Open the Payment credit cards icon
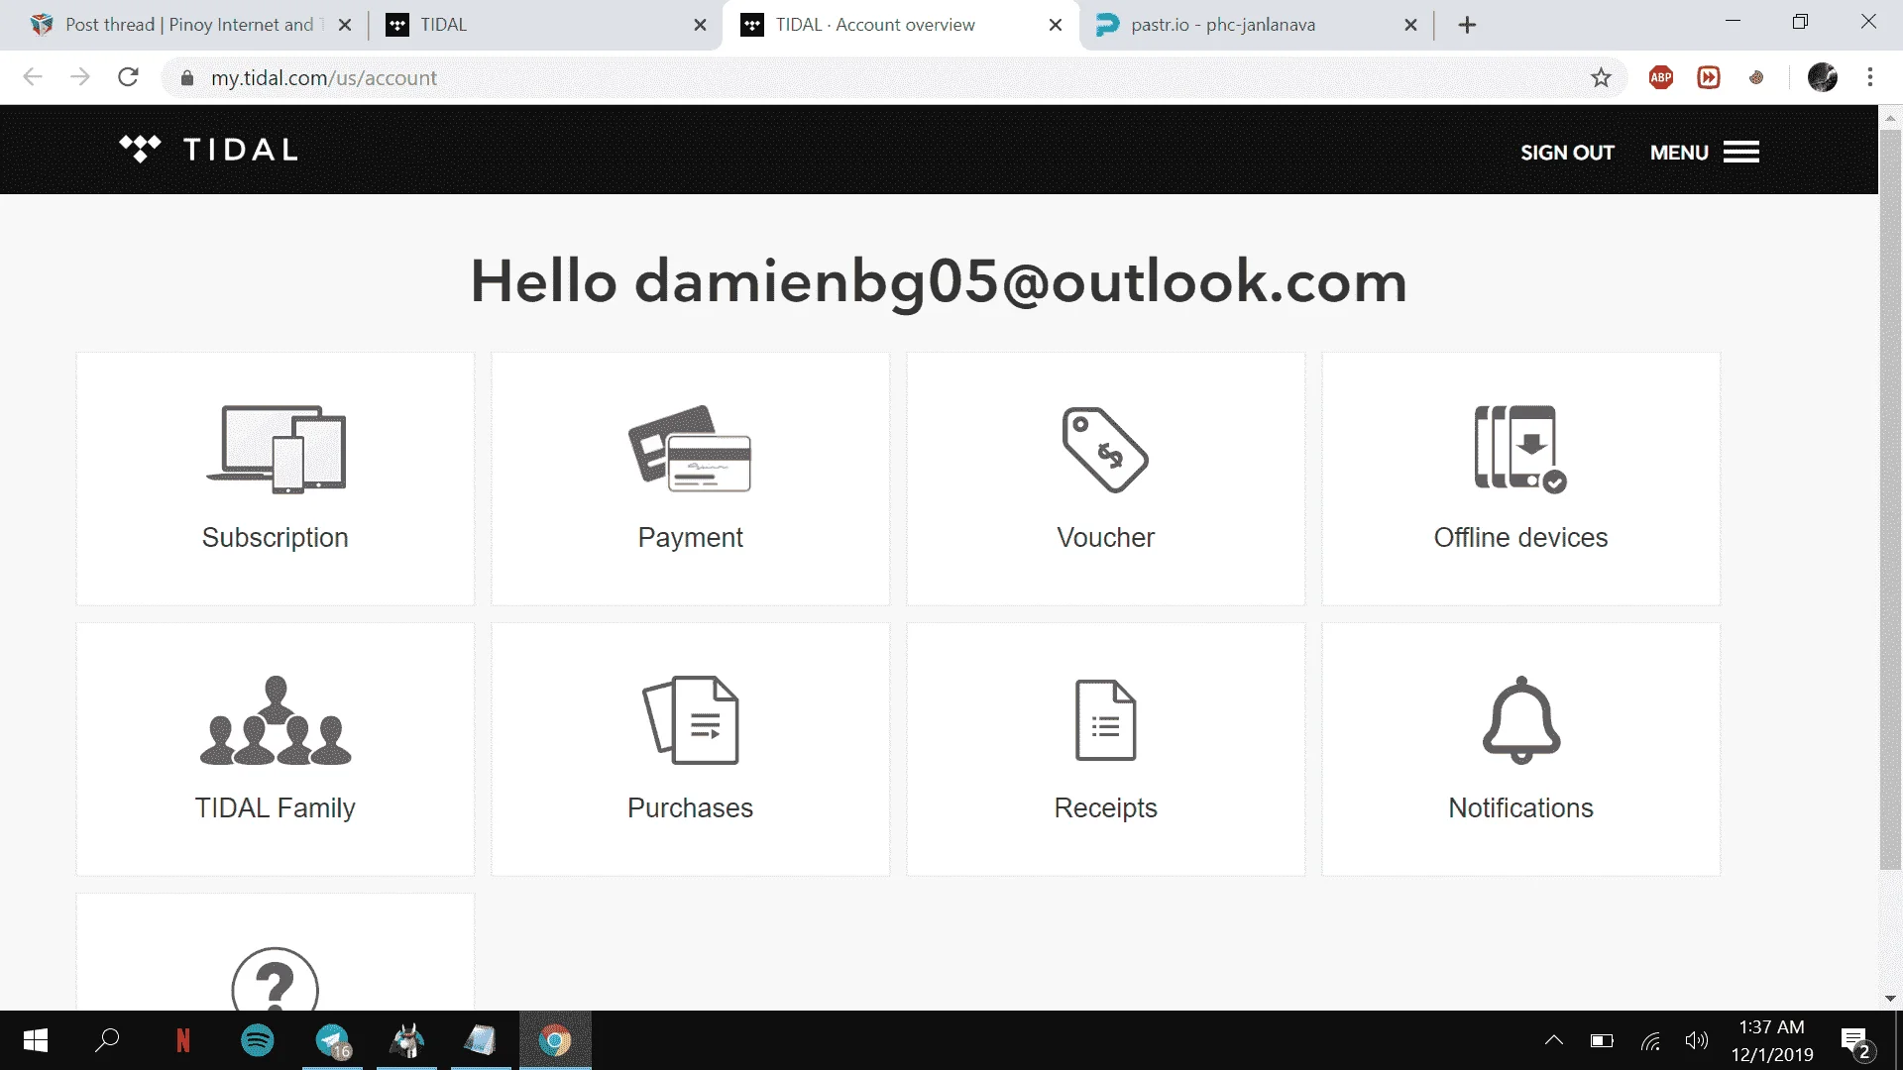Image resolution: width=1903 pixels, height=1070 pixels. [690, 448]
